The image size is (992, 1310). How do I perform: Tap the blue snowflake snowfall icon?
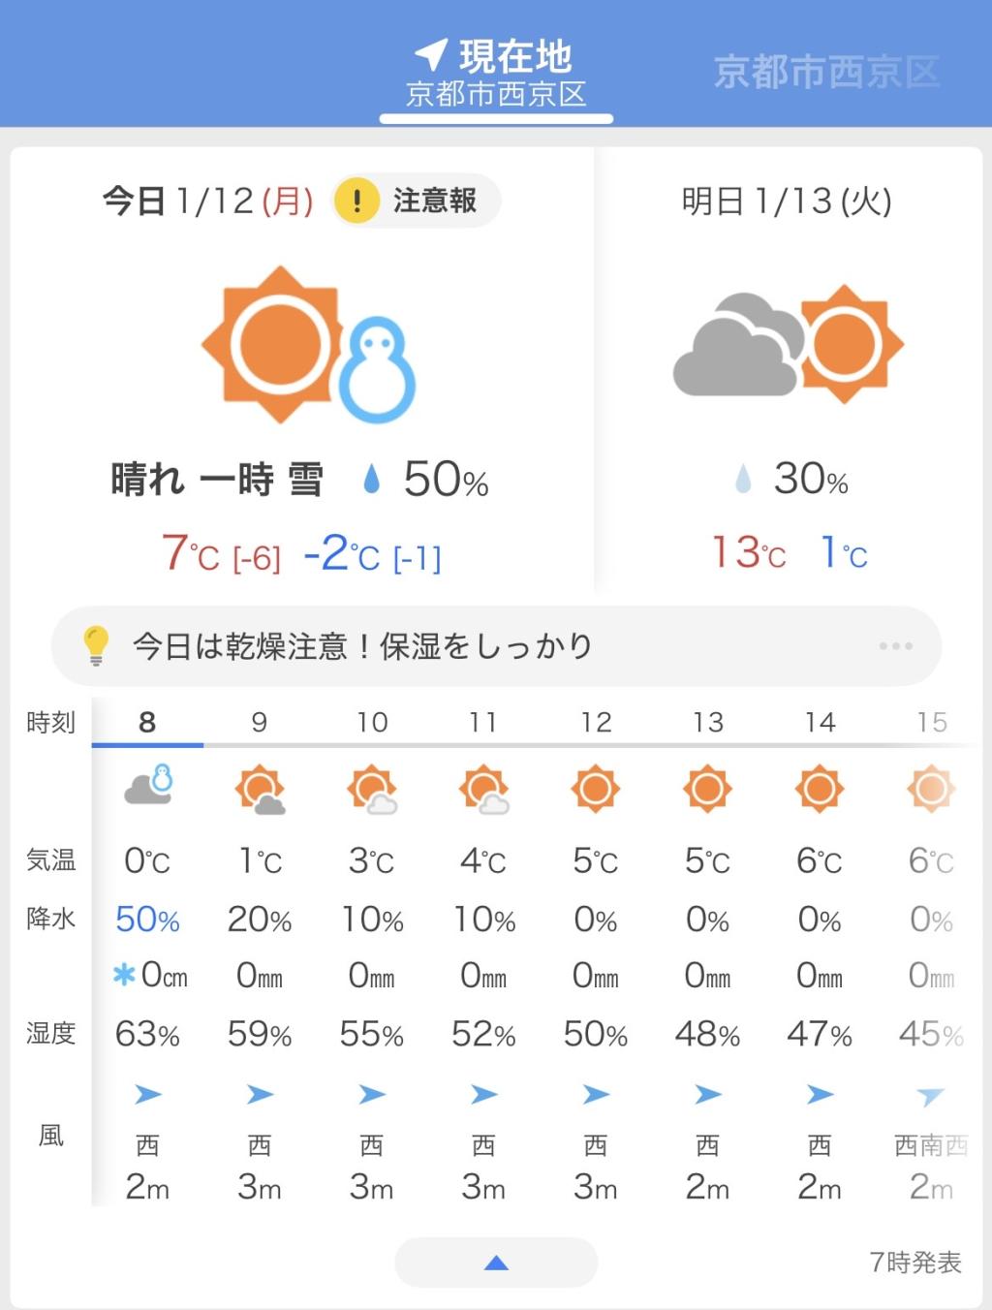click(x=124, y=975)
